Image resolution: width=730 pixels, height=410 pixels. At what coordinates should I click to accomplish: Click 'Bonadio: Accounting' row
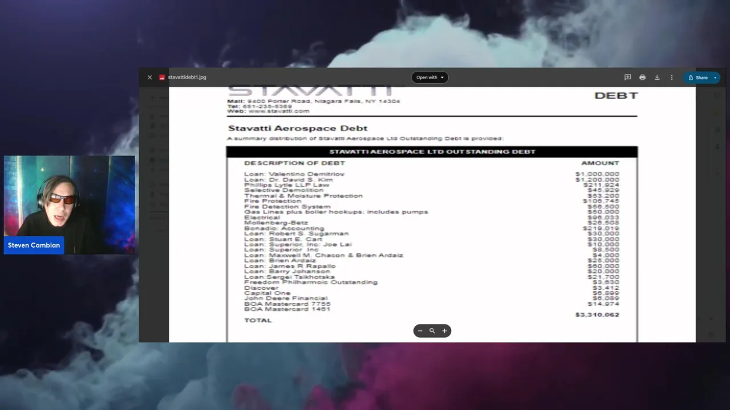432,228
